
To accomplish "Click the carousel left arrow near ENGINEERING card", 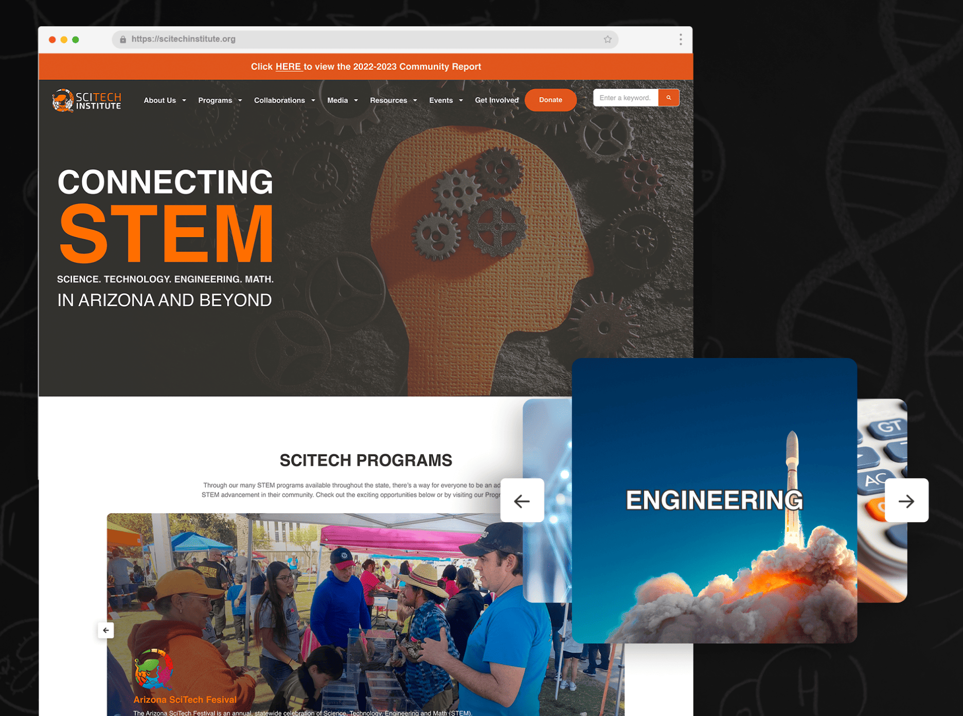I will [522, 500].
